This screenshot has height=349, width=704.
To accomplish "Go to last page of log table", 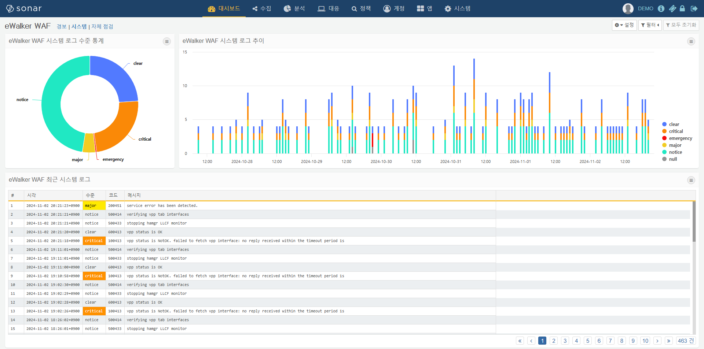I will click(669, 341).
